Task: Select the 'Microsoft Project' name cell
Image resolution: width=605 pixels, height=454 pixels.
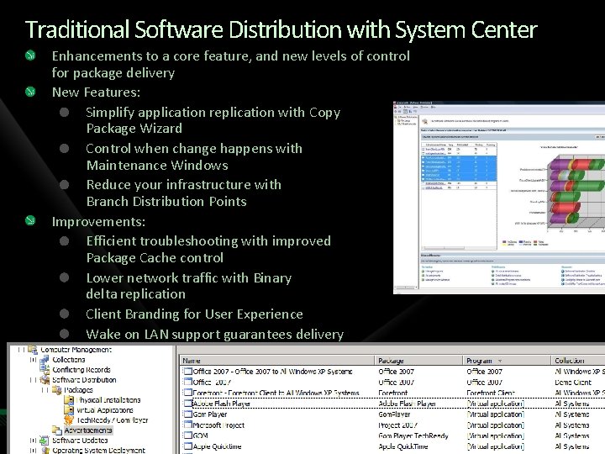Action: tap(218, 425)
